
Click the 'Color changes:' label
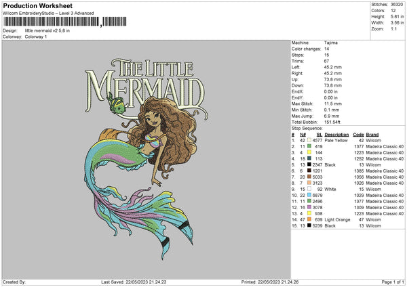point(307,49)
